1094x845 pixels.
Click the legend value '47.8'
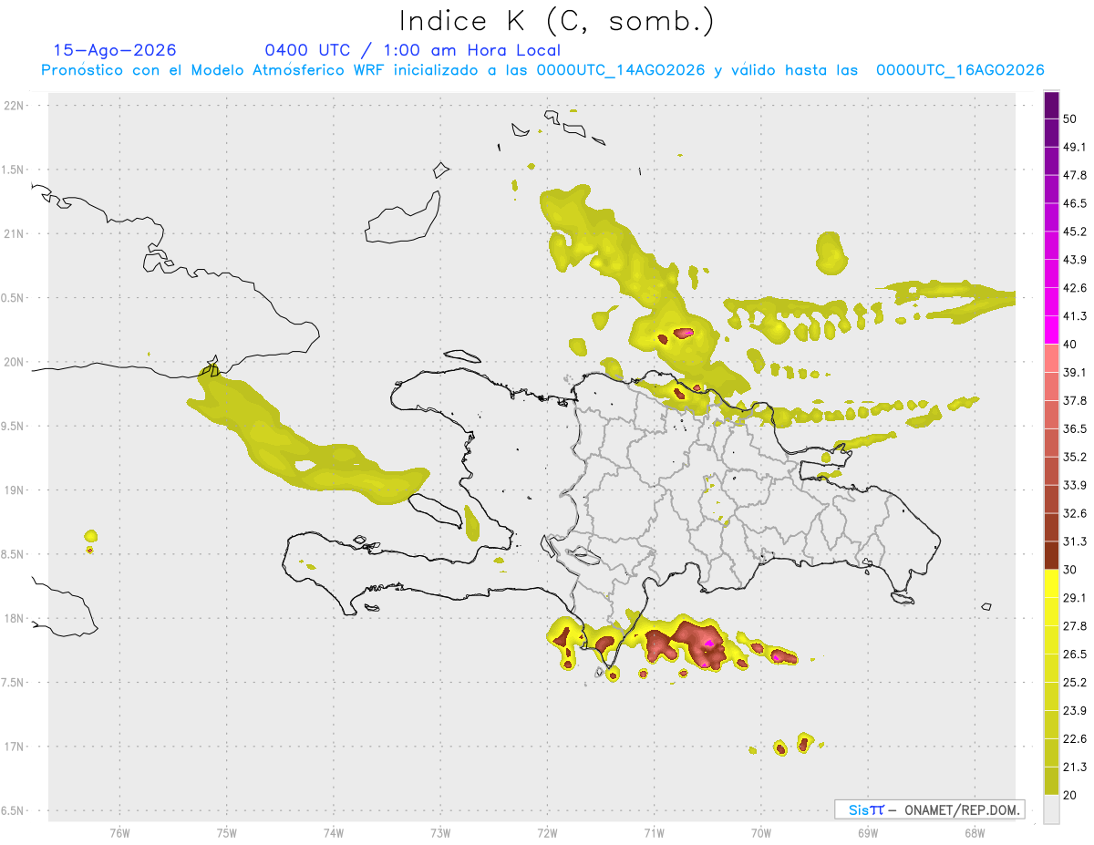click(x=1075, y=175)
